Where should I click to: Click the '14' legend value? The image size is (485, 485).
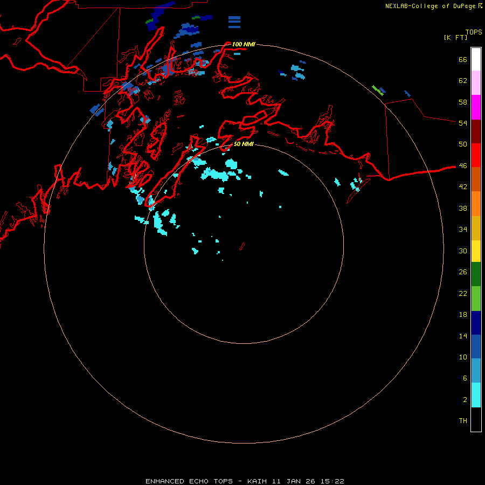click(x=463, y=336)
